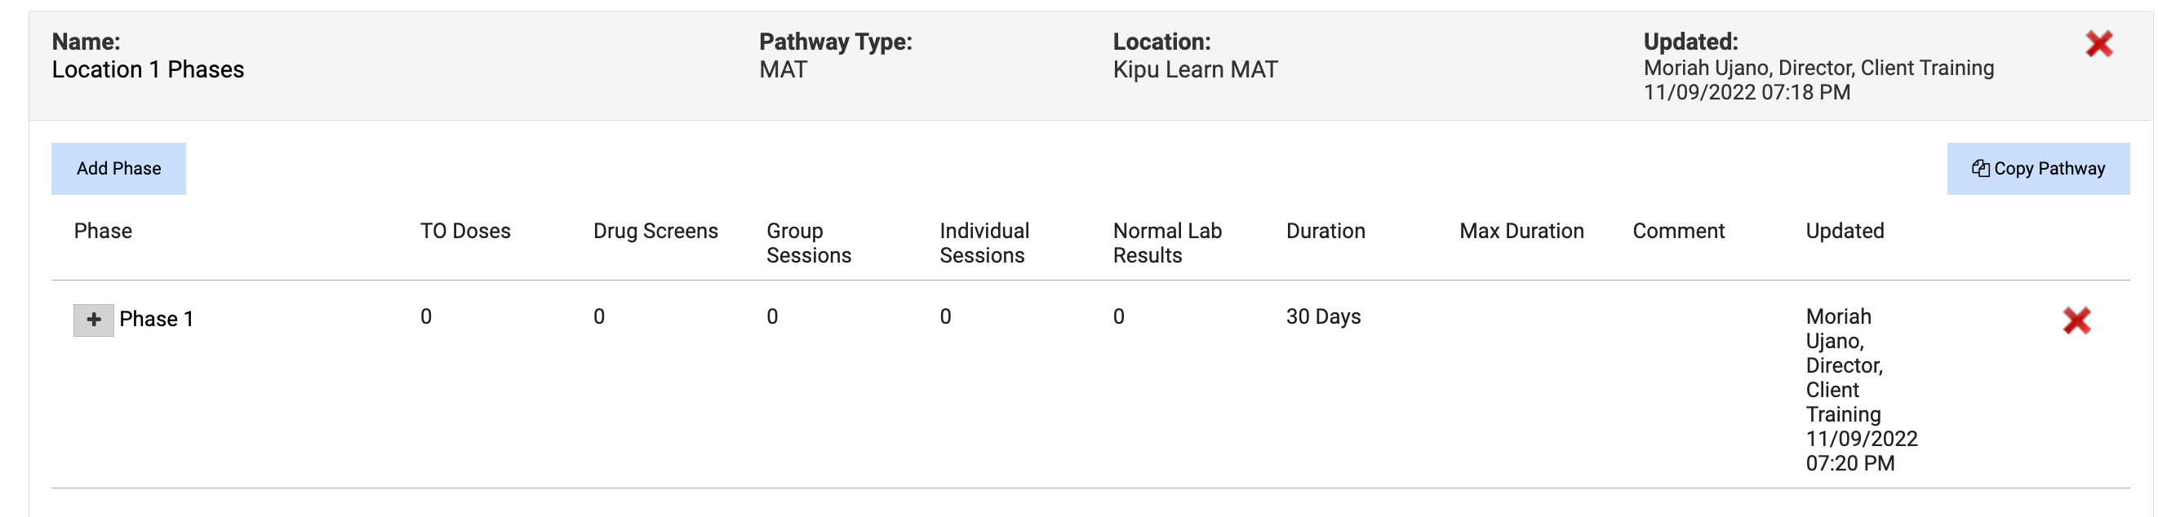Expand Phase 1 details with plus button
The width and height of the screenshot is (2158, 517).
pyautogui.click(x=93, y=320)
